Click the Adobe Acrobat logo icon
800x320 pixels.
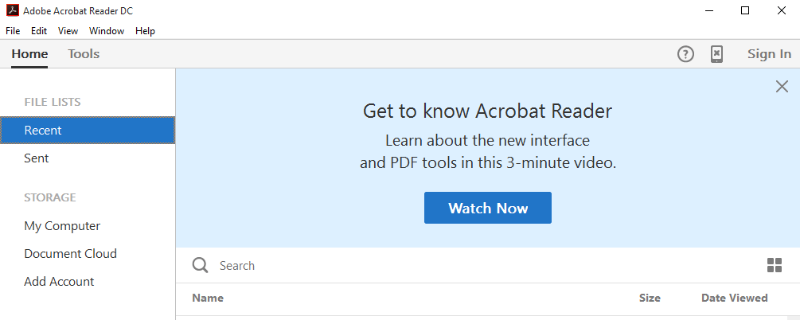(x=13, y=10)
